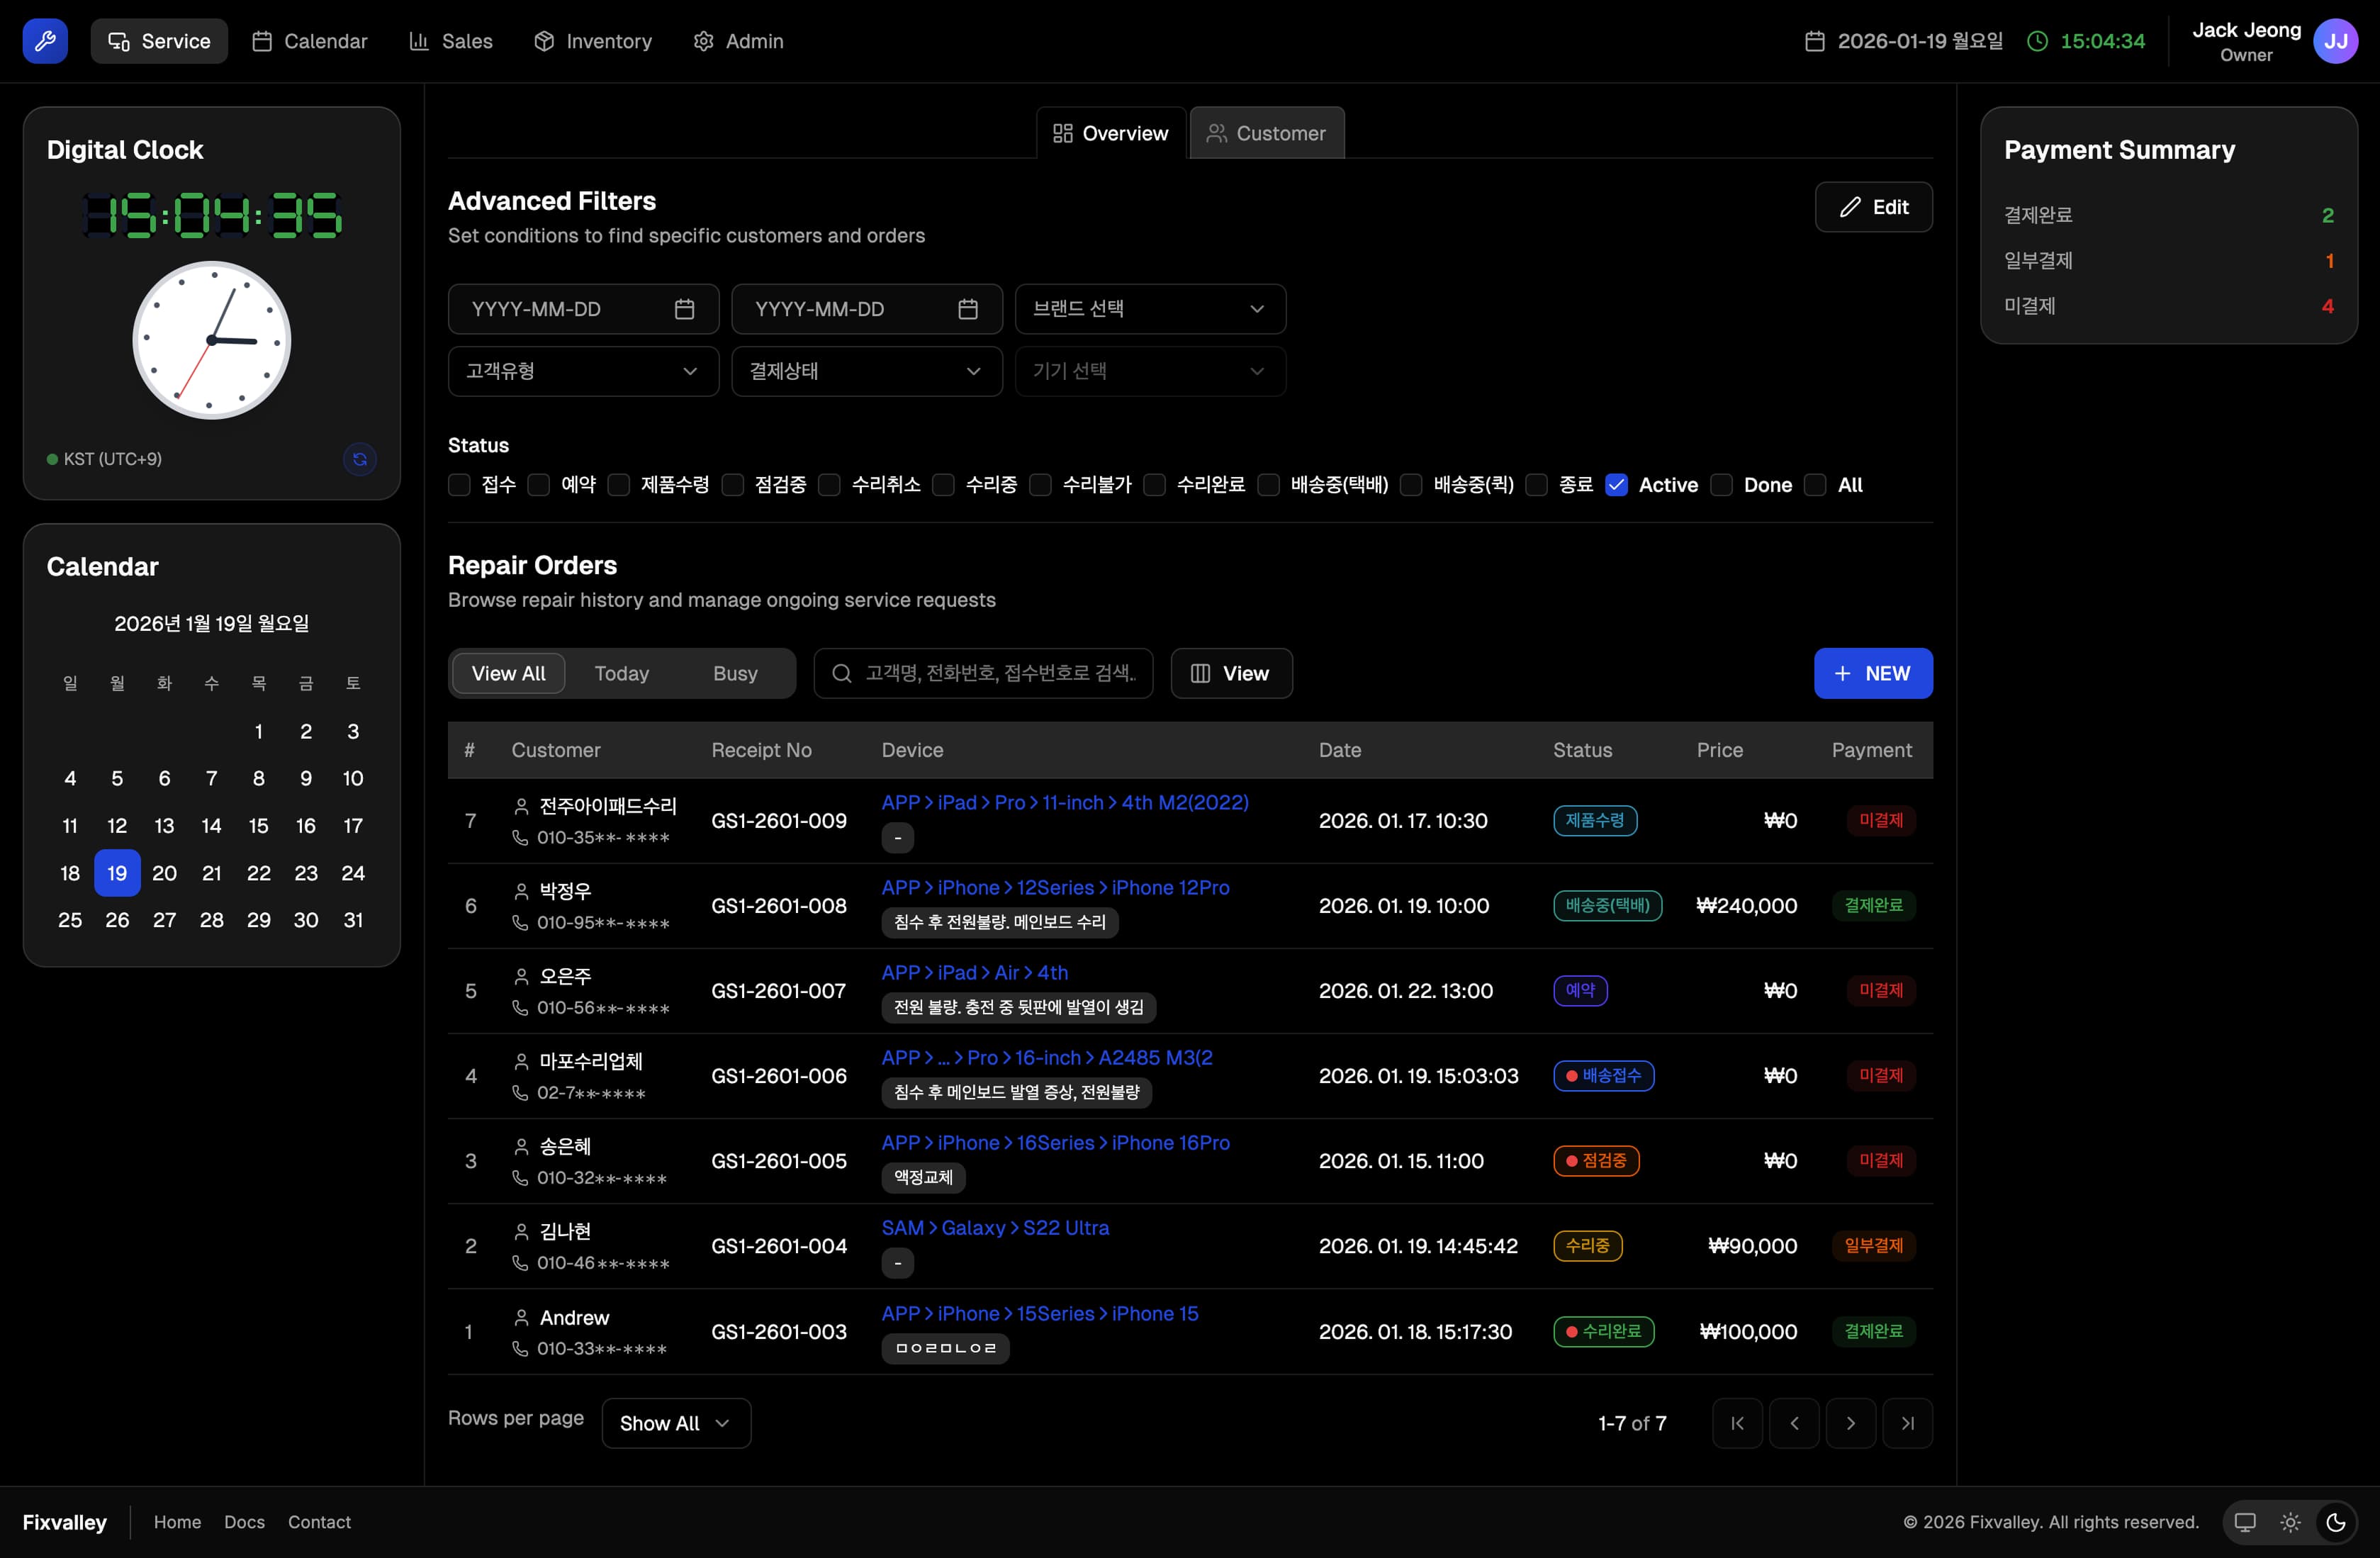Uncheck the Active status checkbox
2380x1558 pixels.
1616,485
